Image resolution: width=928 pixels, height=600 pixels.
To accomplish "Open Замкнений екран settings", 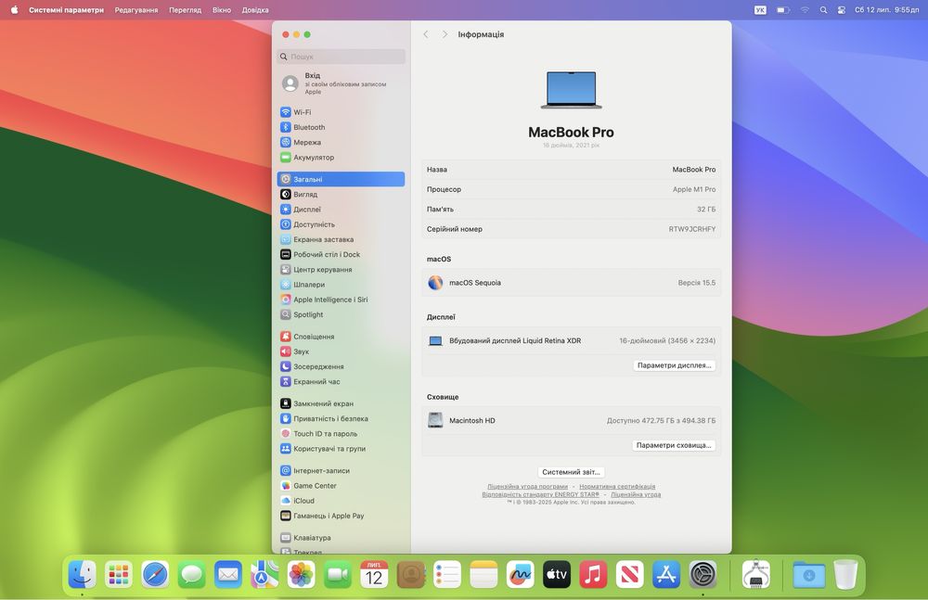I will (x=341, y=403).
